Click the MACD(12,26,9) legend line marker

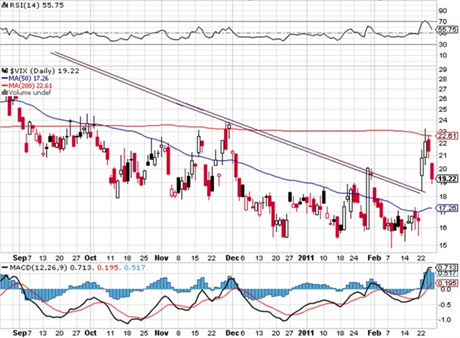[x=4, y=268]
